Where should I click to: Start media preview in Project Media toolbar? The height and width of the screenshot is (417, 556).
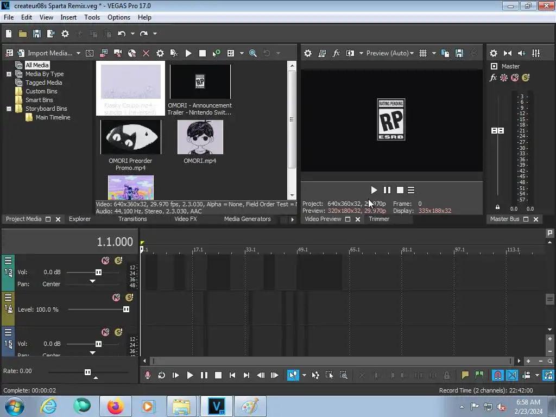click(188, 53)
